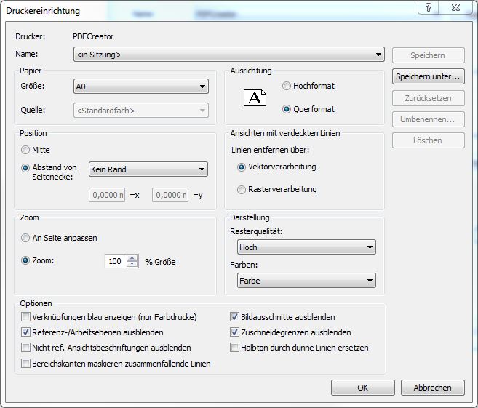The width and height of the screenshot is (478, 408).
Task: Select Mitte position option
Action: [x=26, y=150]
